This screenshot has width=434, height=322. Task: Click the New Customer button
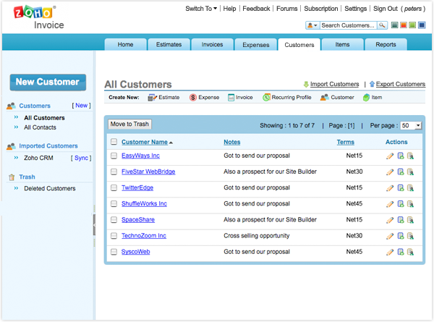[48, 82]
